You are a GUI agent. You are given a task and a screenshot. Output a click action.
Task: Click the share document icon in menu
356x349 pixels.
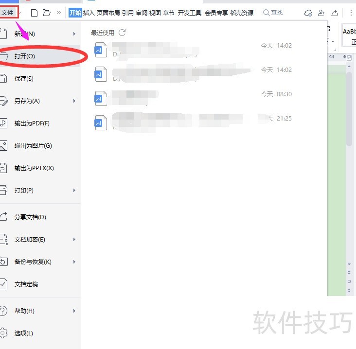[3, 216]
